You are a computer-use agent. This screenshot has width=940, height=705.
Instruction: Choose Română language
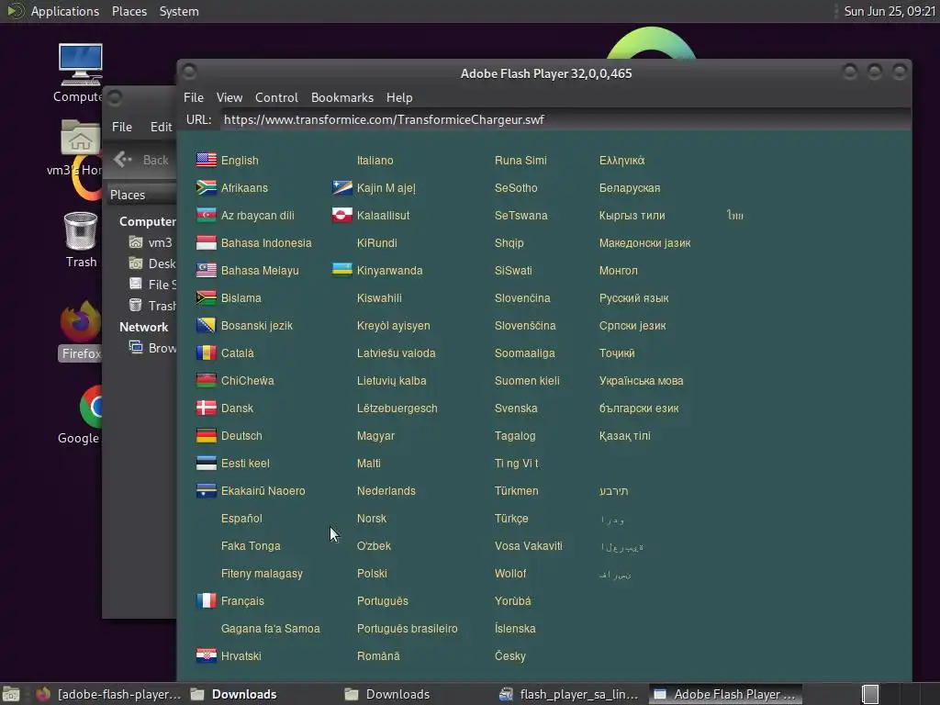(x=378, y=655)
